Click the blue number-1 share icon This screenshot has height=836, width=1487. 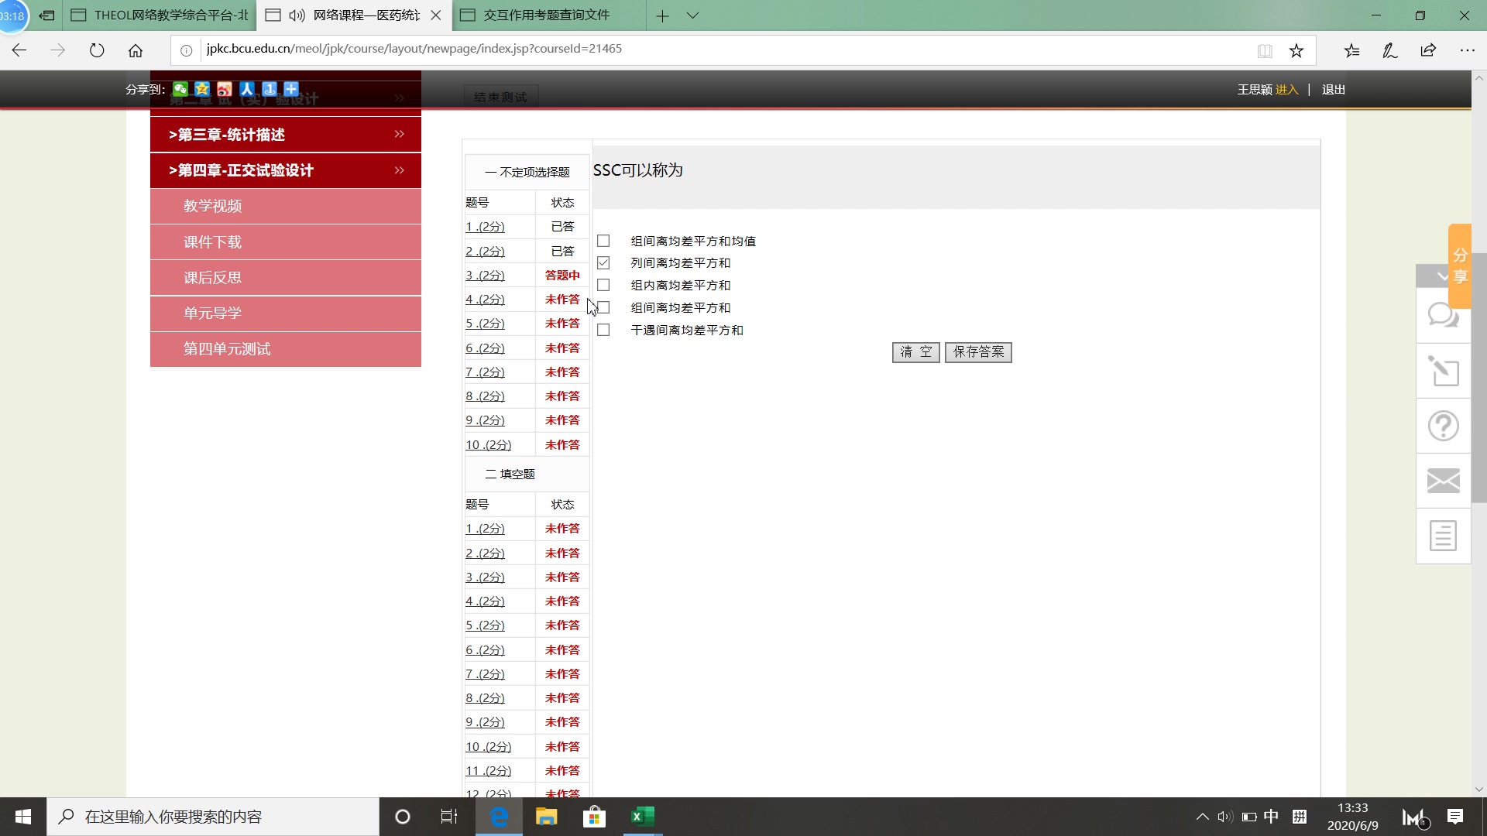pos(269,89)
